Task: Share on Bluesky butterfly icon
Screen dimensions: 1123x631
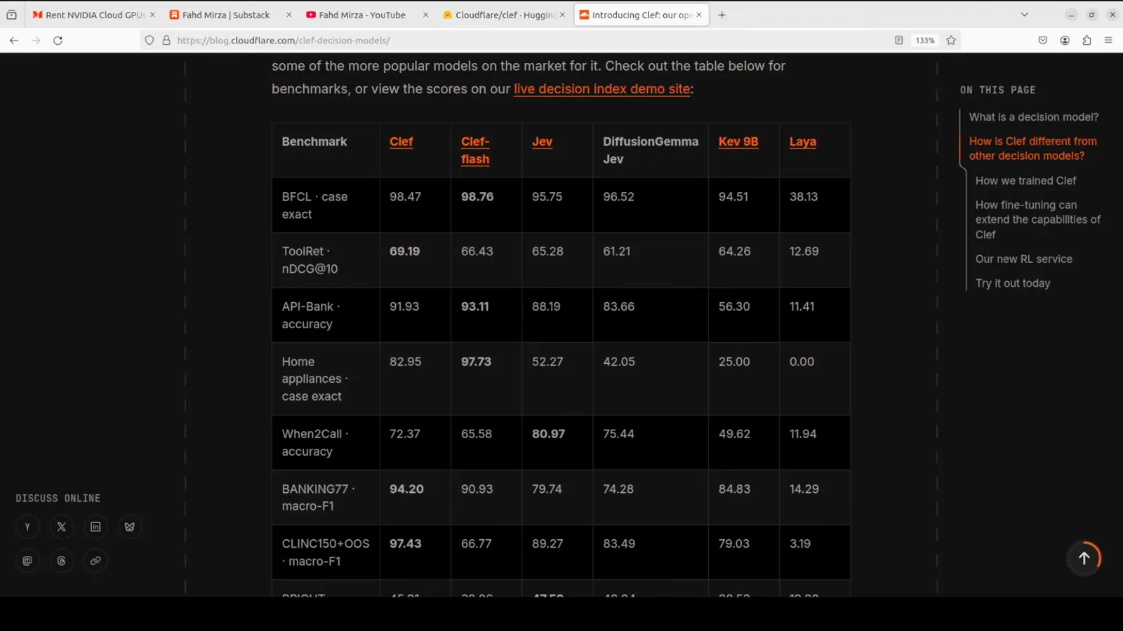Action: click(x=130, y=527)
